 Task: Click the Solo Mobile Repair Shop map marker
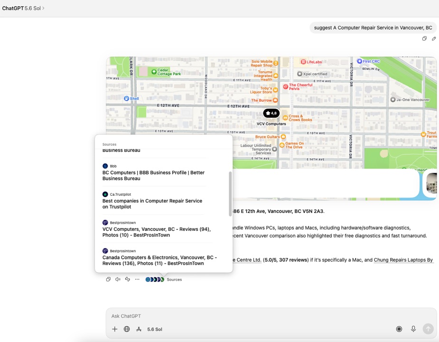[276, 63]
